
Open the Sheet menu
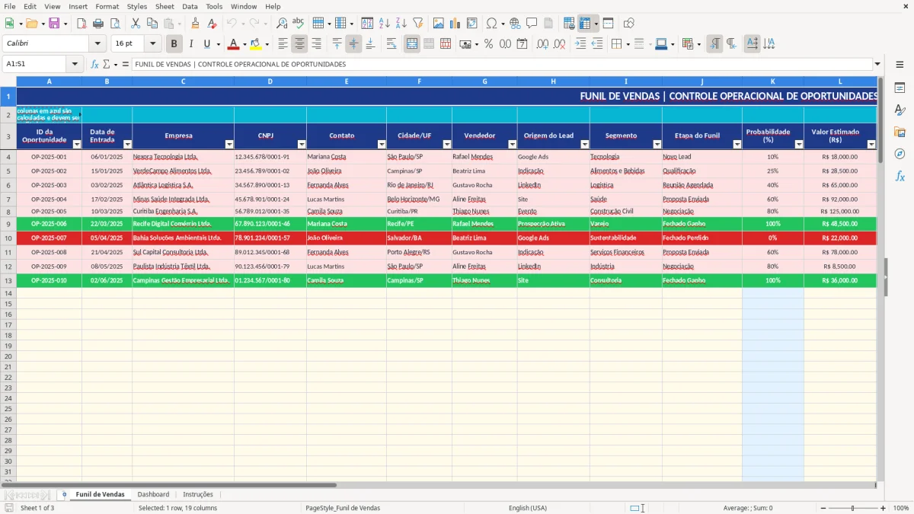pos(165,6)
